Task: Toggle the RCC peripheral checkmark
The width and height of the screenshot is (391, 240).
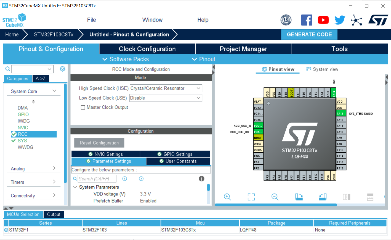Action: coord(14,134)
